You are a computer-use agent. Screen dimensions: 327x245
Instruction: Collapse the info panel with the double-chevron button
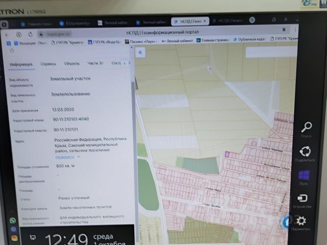(x=140, y=52)
